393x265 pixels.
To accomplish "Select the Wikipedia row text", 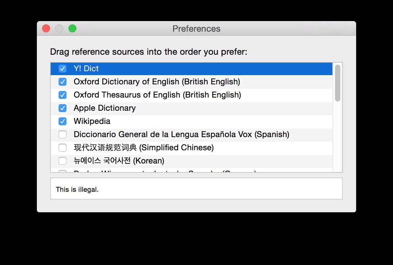I will pyautogui.click(x=92, y=121).
